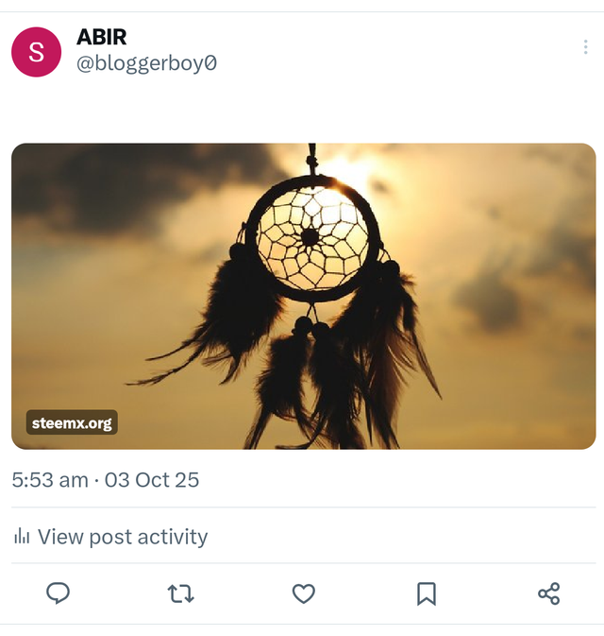
Task: Click the 5:53 am post time
Action: [50, 479]
